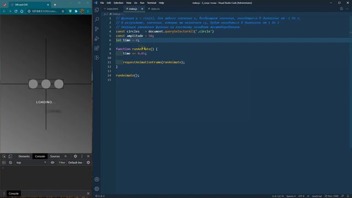Viewport: 352px width, 198px height.
Task: Click the split editor icon in VS Code
Action: 341,9
